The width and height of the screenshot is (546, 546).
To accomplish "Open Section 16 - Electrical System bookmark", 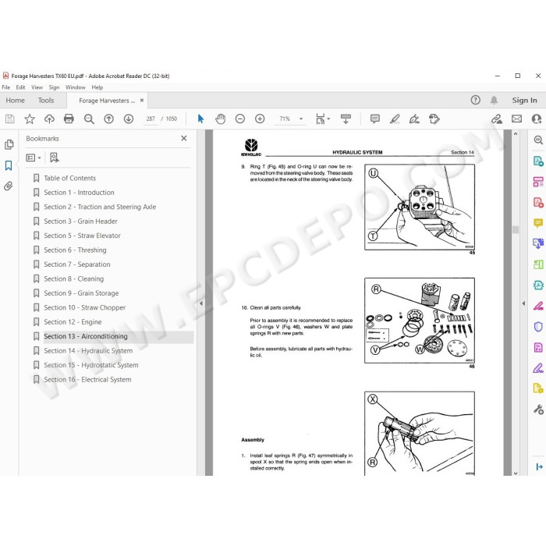I will click(x=87, y=380).
